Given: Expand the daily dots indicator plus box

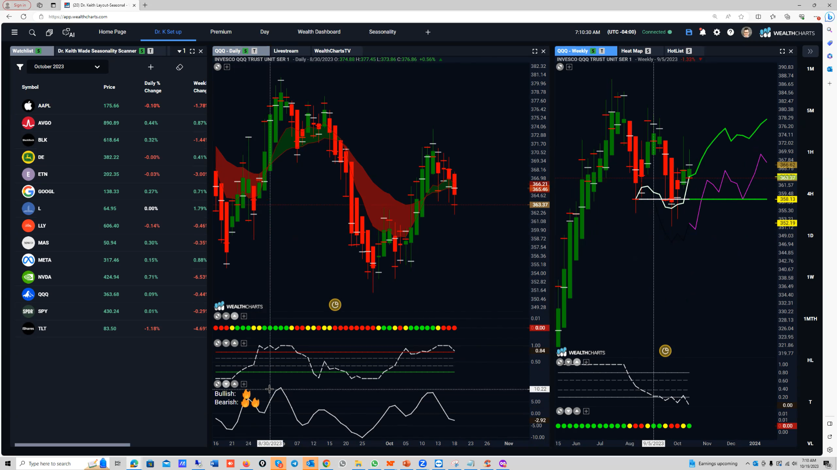Looking at the screenshot, I should pyautogui.click(x=244, y=316).
